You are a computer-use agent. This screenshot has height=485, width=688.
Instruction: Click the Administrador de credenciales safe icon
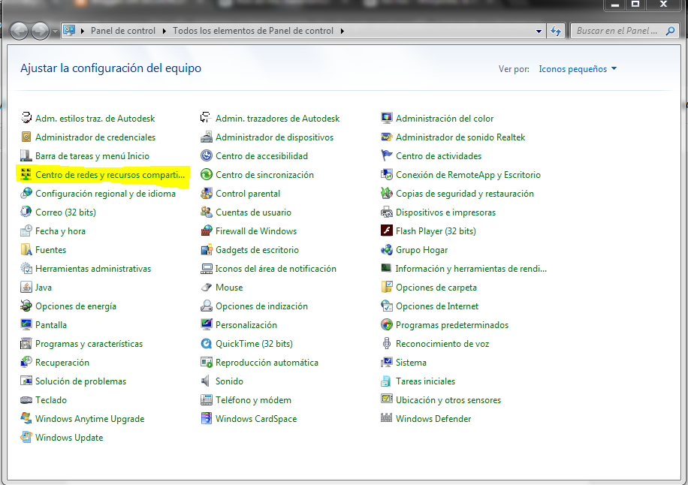[26, 137]
